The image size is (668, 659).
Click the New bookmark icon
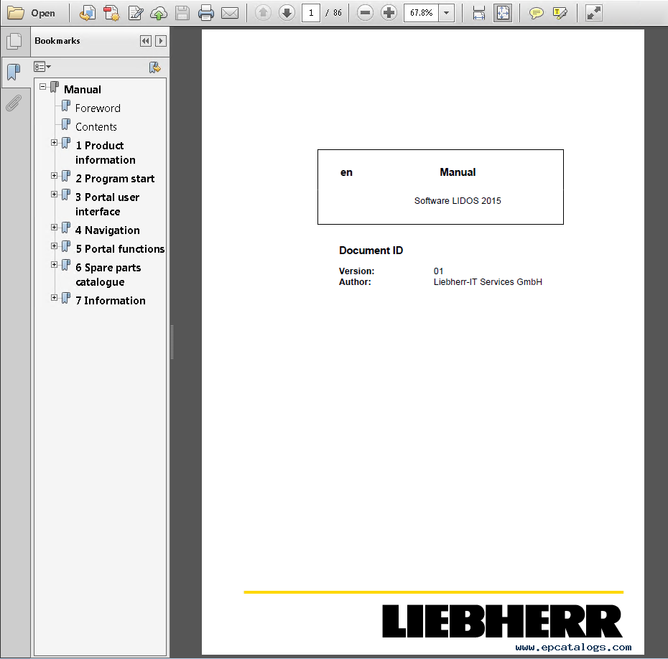[154, 67]
